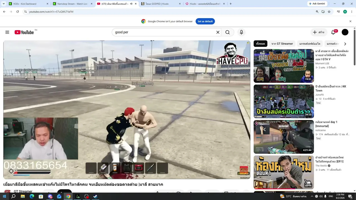Select the ทั้งหมด filter chip
The height and width of the screenshot is (200, 356).
point(260,44)
